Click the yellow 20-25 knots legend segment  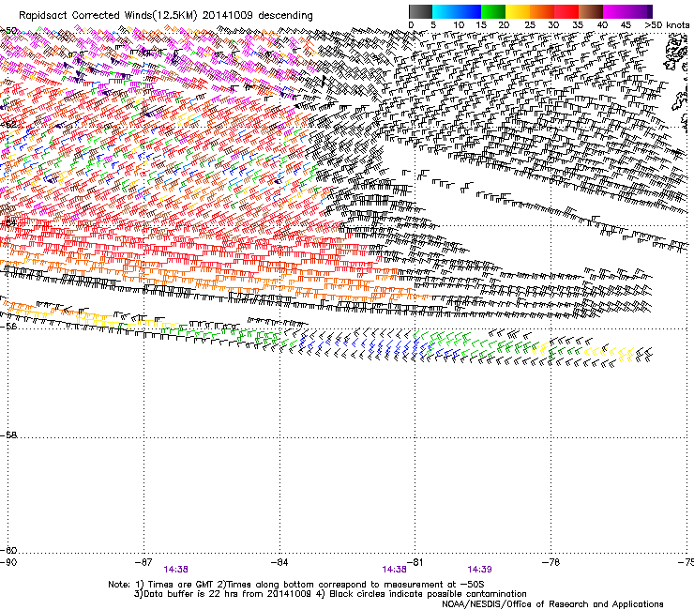click(x=518, y=11)
